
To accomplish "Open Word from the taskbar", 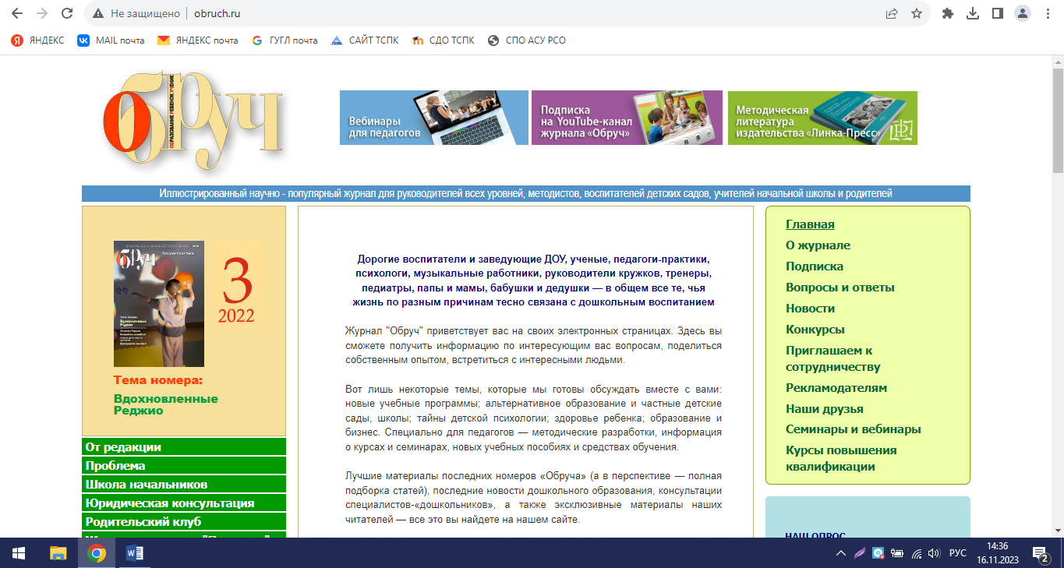I will 135,553.
